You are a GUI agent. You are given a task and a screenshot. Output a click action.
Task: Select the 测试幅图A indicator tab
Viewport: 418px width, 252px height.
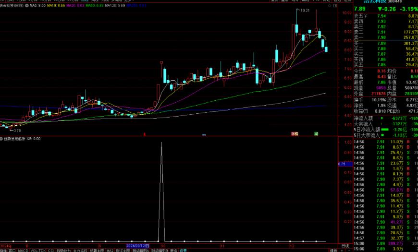[141, 251]
